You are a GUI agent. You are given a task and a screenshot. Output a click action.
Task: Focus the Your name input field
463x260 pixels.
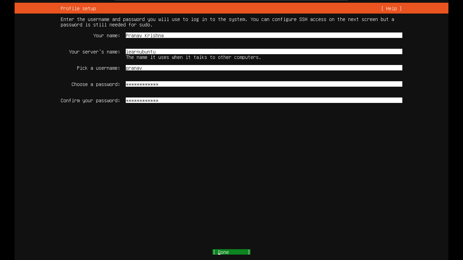click(264, 35)
